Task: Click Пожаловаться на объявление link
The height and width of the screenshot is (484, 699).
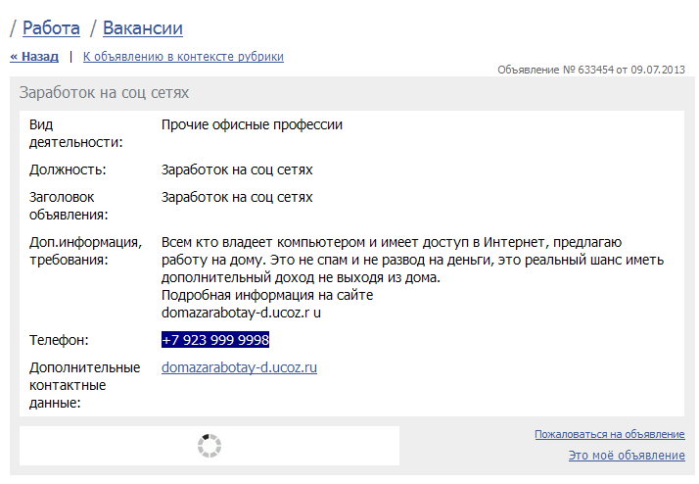Action: [x=609, y=434]
